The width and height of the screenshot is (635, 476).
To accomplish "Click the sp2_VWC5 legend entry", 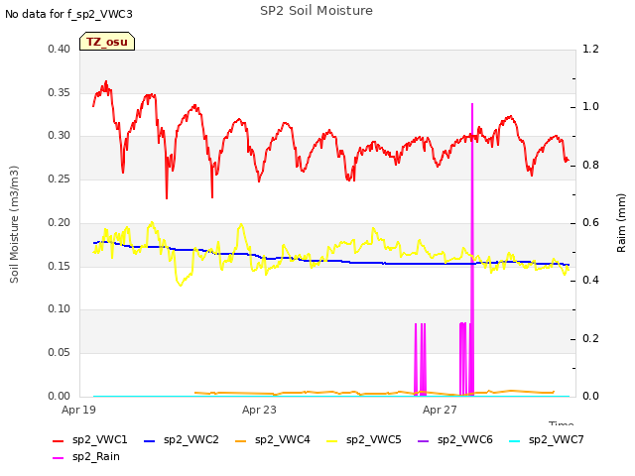I will (x=364, y=440).
